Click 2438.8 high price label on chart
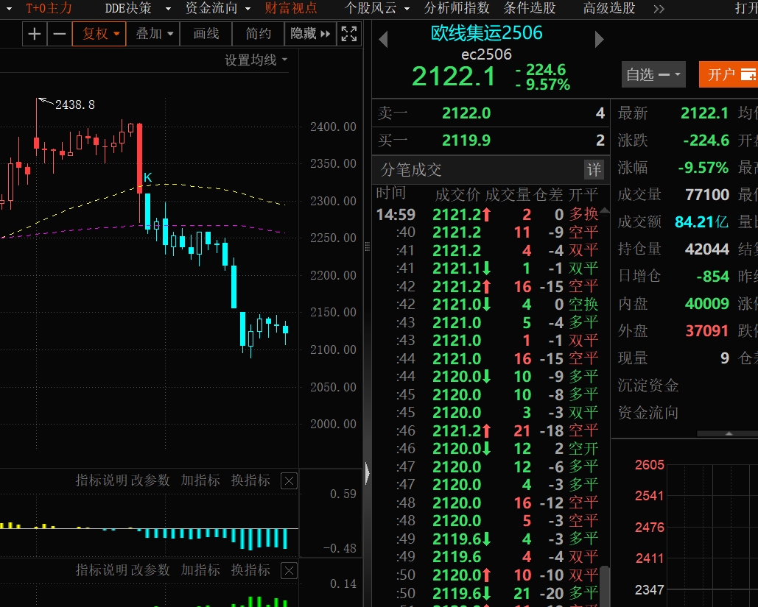This screenshot has width=758, height=607. (x=75, y=104)
